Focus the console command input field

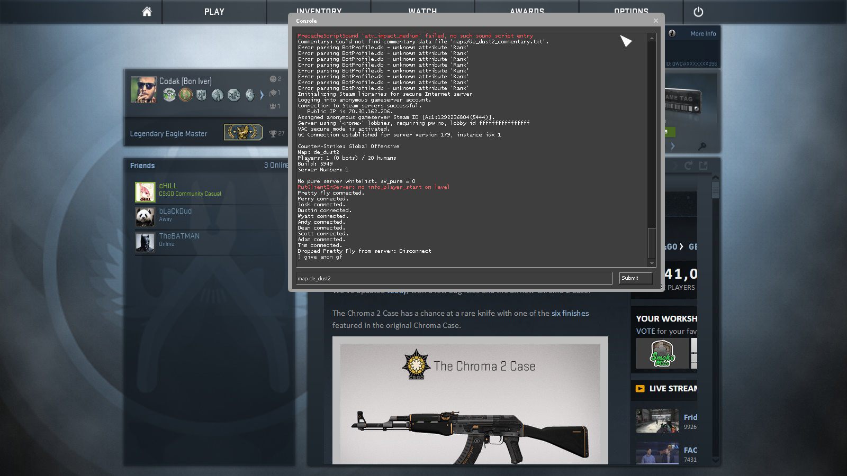click(454, 278)
